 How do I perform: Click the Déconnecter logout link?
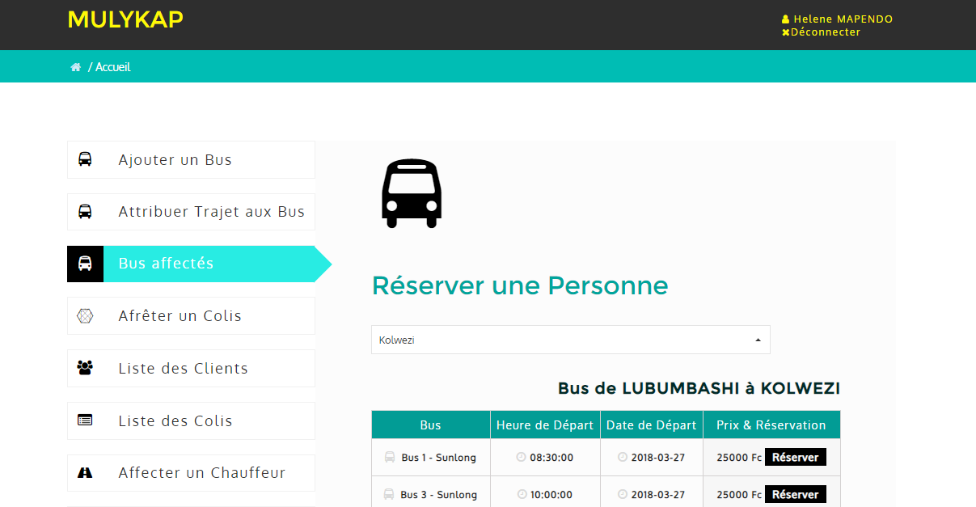pyautogui.click(x=825, y=32)
